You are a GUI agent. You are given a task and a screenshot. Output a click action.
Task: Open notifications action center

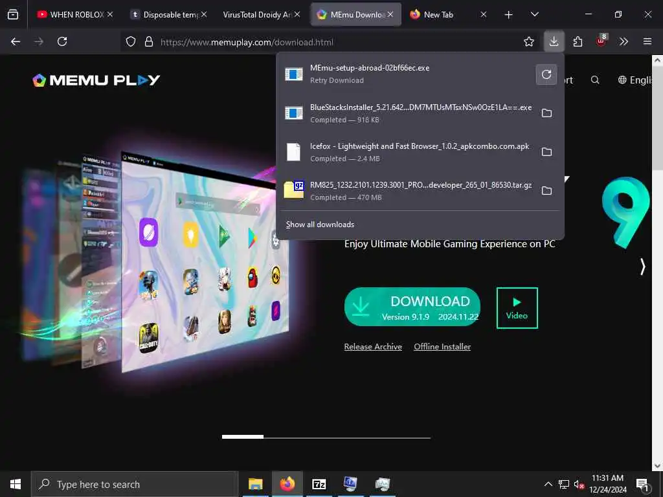[x=643, y=484]
